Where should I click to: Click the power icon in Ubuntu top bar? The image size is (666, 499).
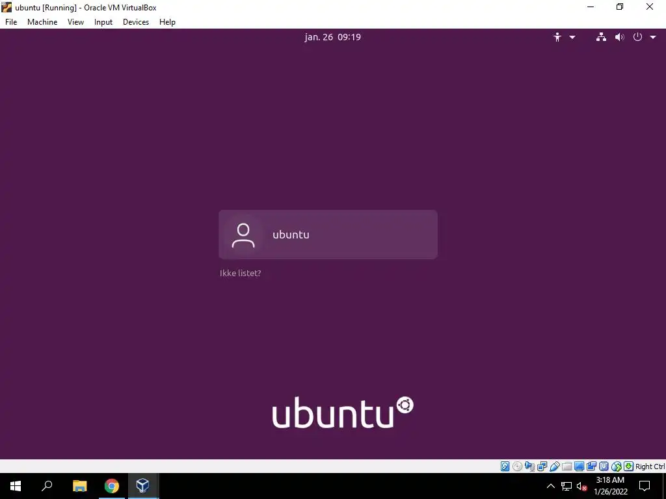point(637,37)
